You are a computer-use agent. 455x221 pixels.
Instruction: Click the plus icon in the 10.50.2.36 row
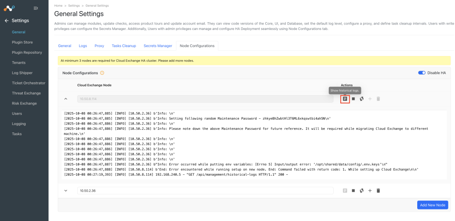point(370,190)
